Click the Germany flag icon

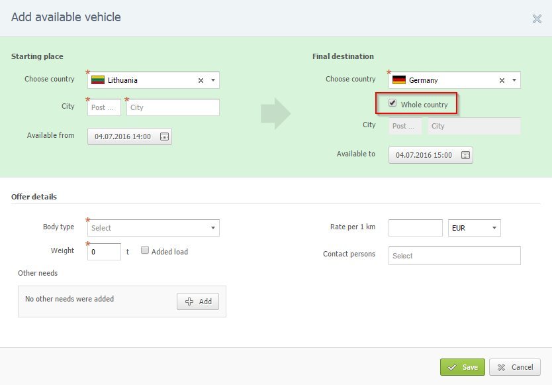399,80
